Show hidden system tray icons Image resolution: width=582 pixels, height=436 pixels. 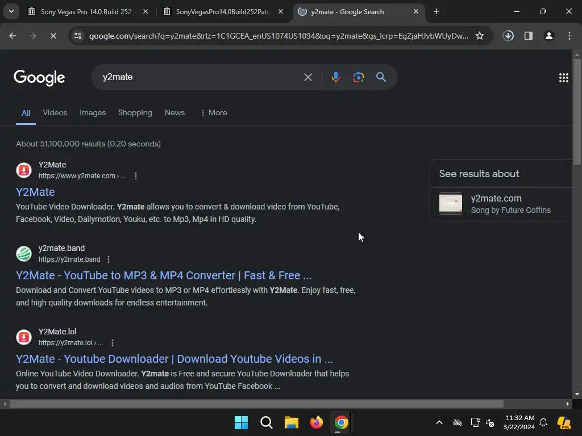click(439, 422)
